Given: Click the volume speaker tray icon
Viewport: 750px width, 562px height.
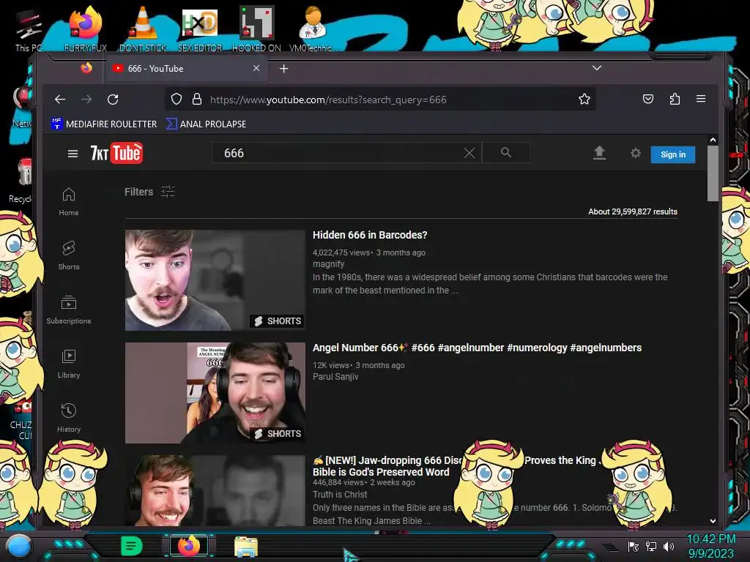Looking at the screenshot, I should point(669,546).
